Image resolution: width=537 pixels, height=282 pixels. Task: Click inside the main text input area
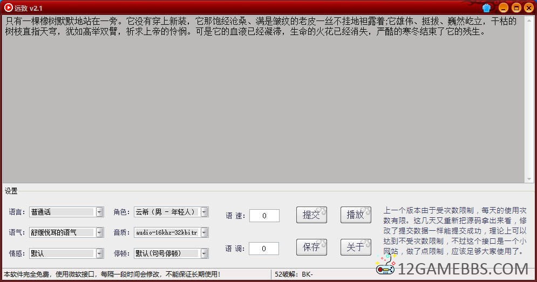click(x=263, y=99)
